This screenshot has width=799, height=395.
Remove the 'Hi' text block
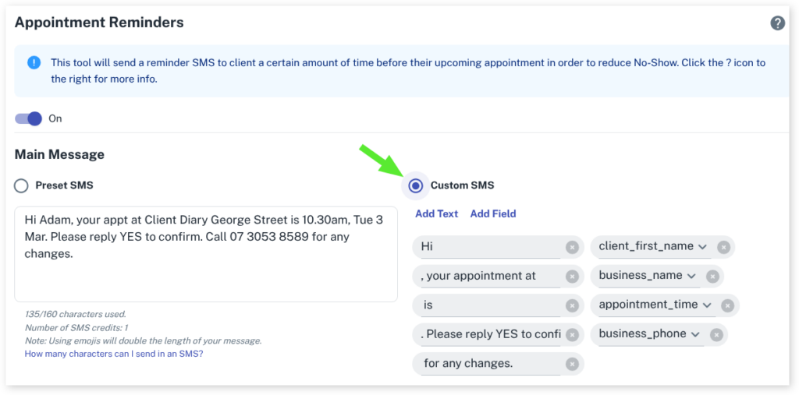click(x=572, y=247)
